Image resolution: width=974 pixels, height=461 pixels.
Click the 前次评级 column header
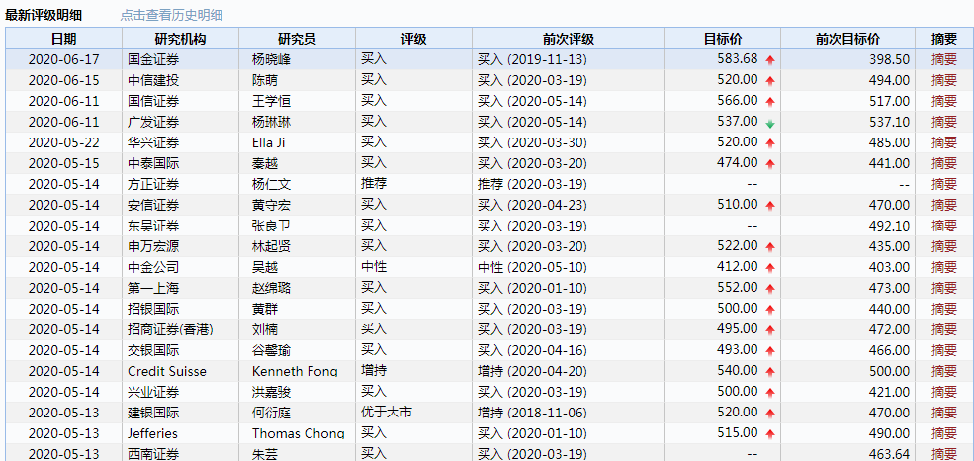(569, 39)
